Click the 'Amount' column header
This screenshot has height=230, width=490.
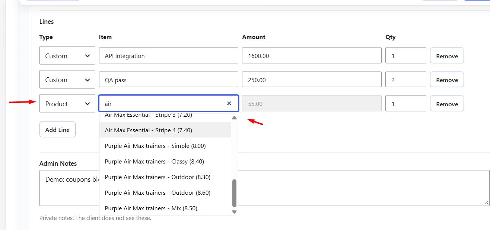254,37
